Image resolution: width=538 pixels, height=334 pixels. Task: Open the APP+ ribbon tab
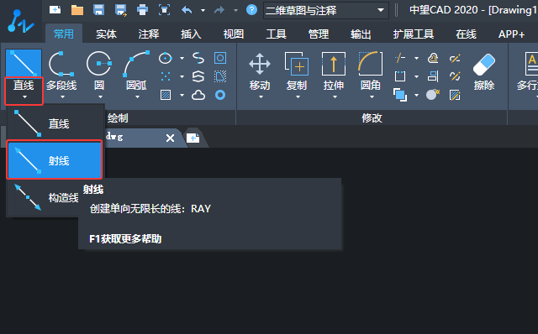click(x=511, y=34)
